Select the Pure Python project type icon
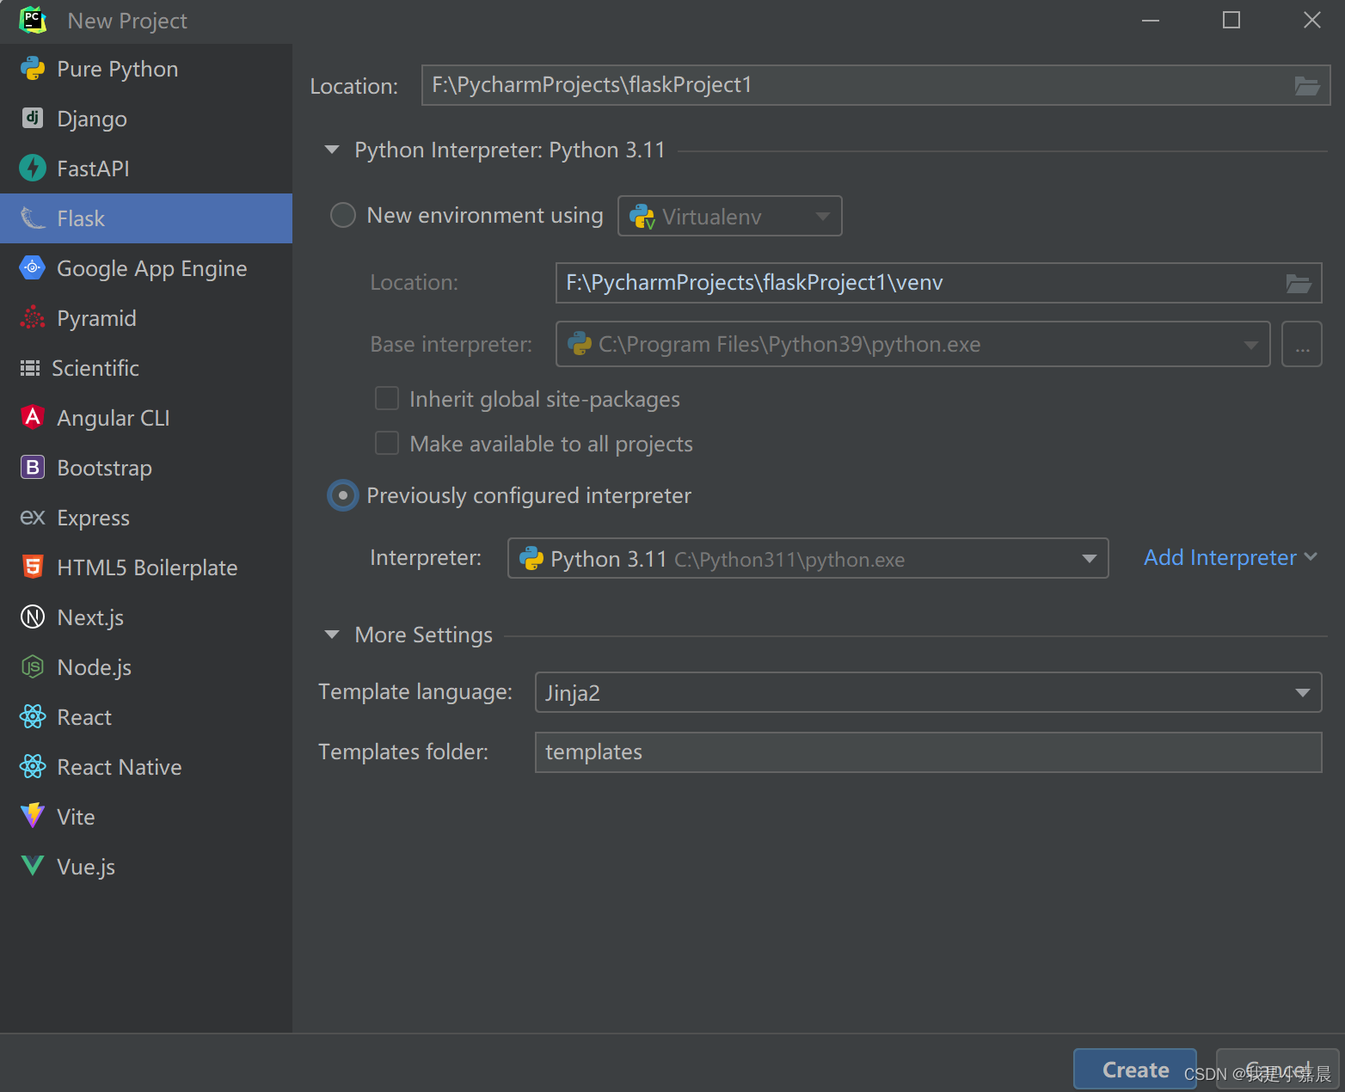Image resolution: width=1345 pixels, height=1092 pixels. (32, 69)
